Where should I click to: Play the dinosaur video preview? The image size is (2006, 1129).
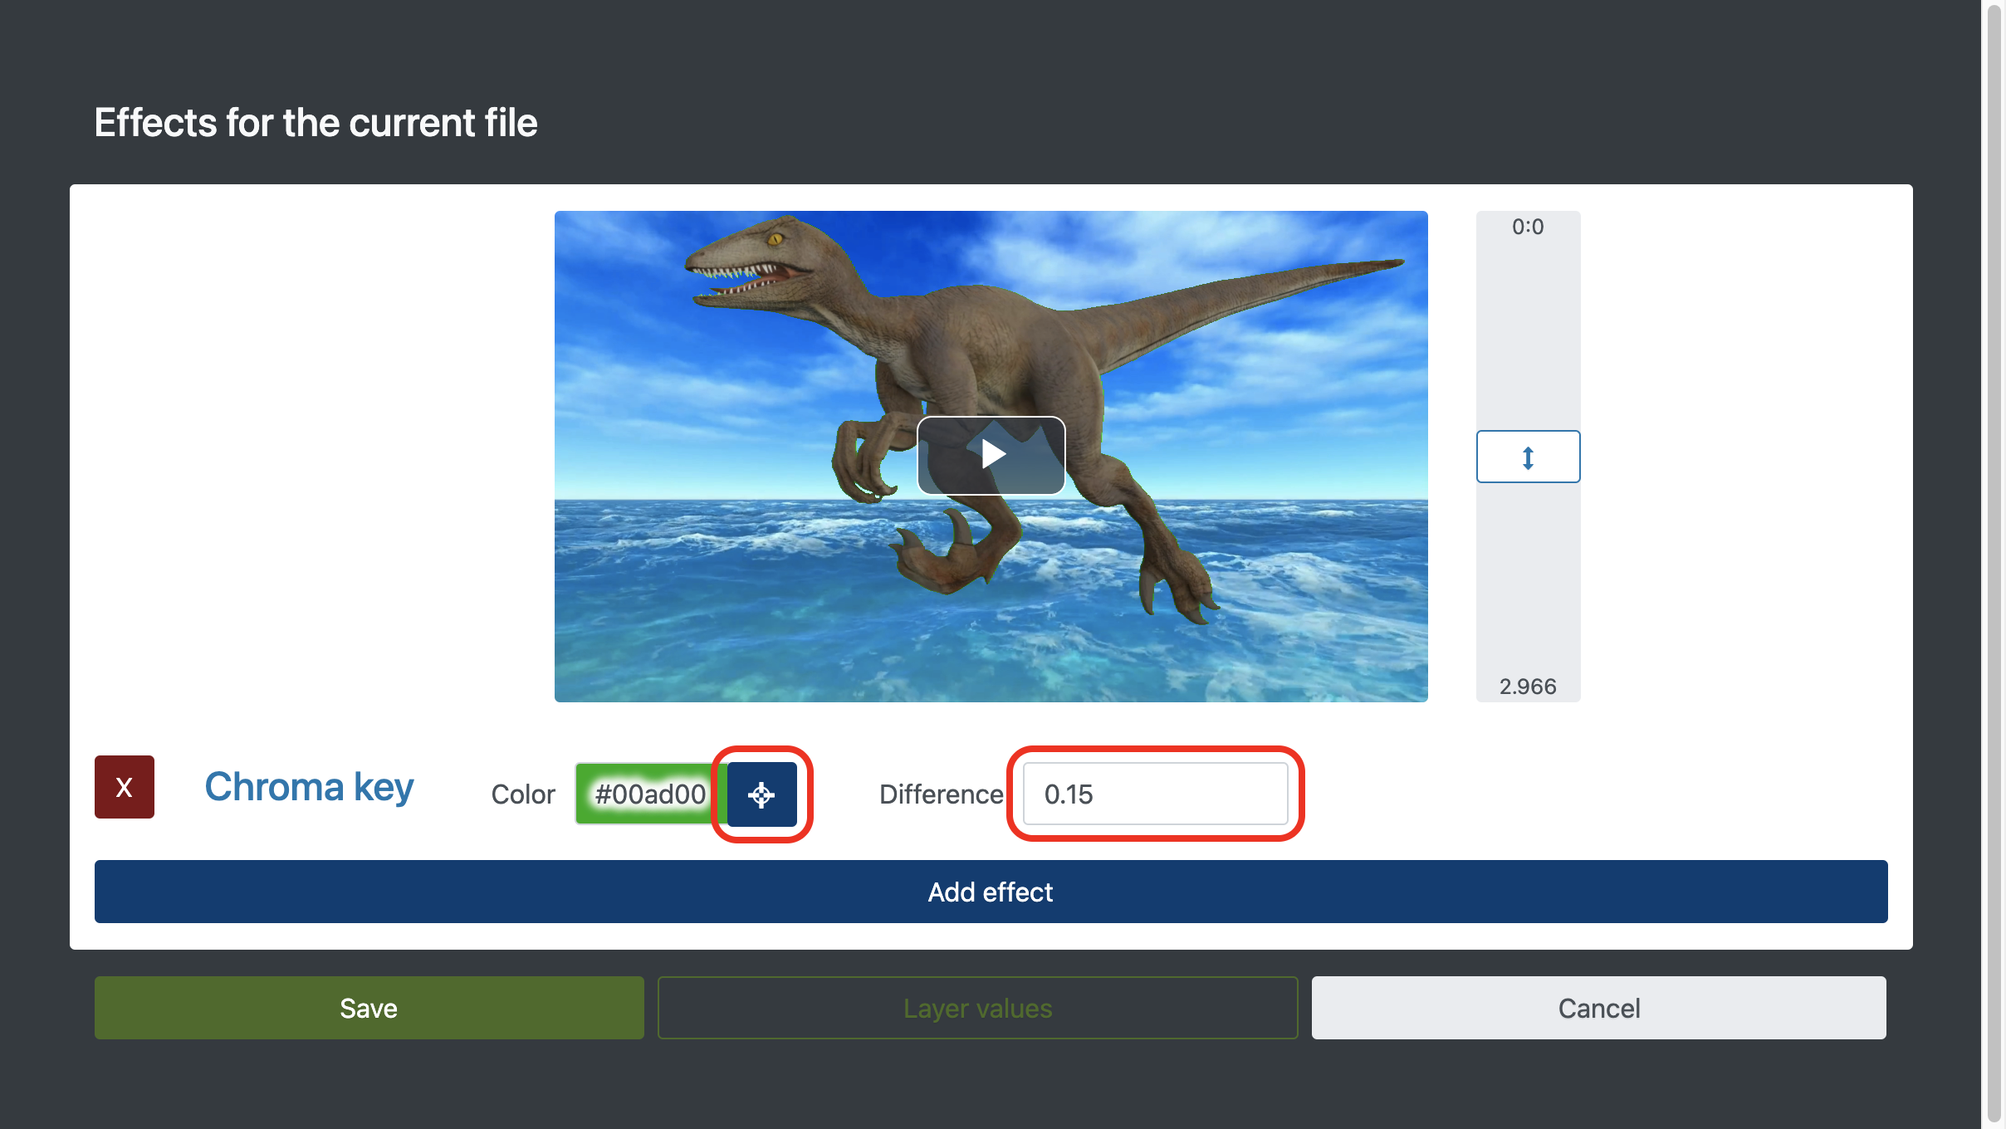pos(991,455)
